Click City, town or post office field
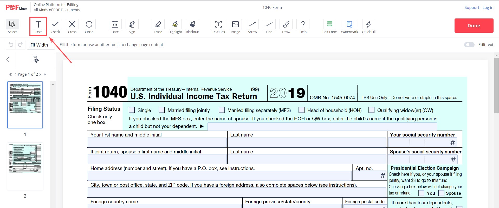499x208 pixels. (x=237, y=192)
